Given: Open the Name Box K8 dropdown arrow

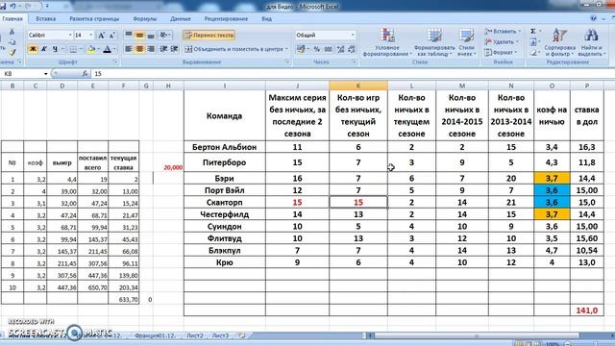Looking at the screenshot, I should (x=45, y=74).
